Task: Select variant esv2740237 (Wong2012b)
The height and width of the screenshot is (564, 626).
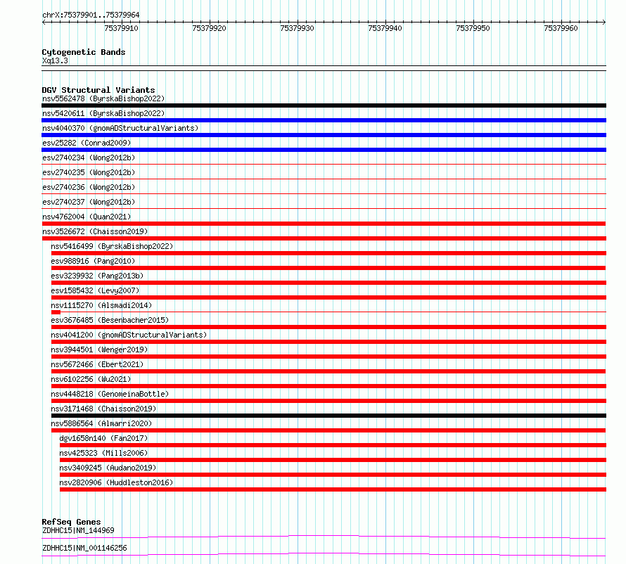Action: [89, 202]
